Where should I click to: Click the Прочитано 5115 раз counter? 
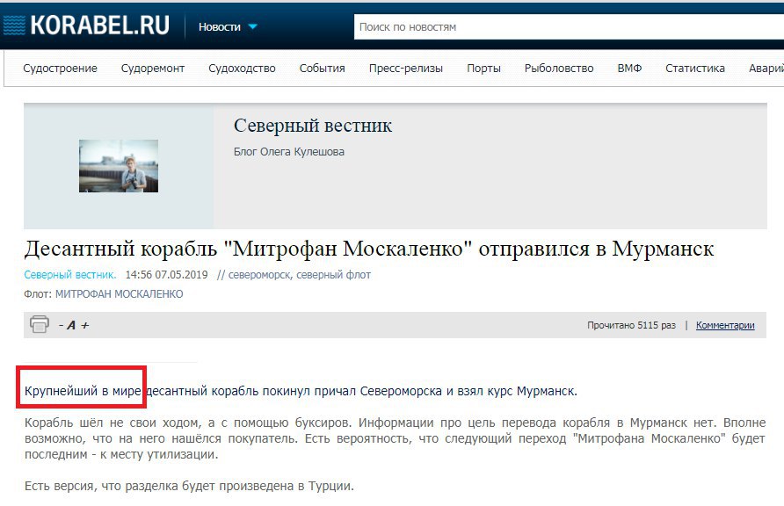(631, 325)
